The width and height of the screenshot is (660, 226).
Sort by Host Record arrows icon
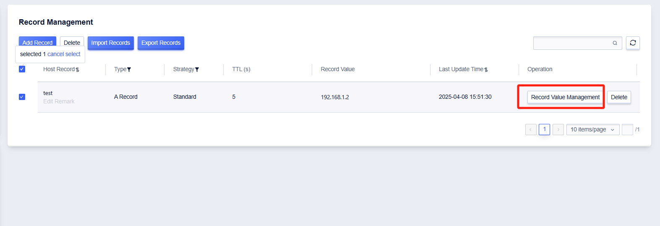(x=77, y=69)
